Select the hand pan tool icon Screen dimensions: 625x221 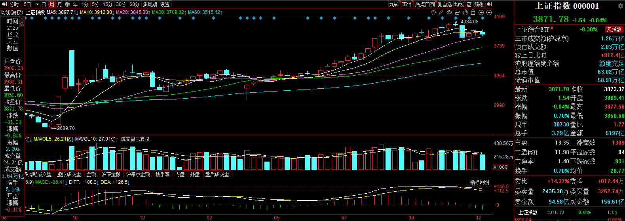tap(465, 13)
